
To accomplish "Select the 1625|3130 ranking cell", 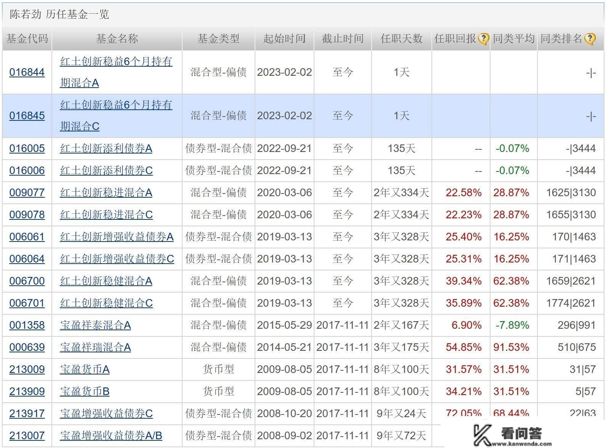I will pos(571,193).
